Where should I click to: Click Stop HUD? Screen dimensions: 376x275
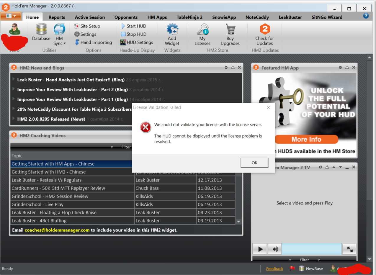click(134, 34)
